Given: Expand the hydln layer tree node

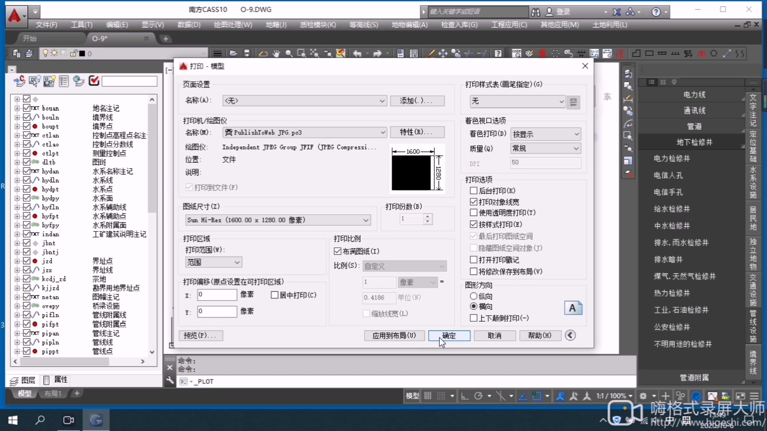Looking at the screenshot, I should (x=17, y=180).
